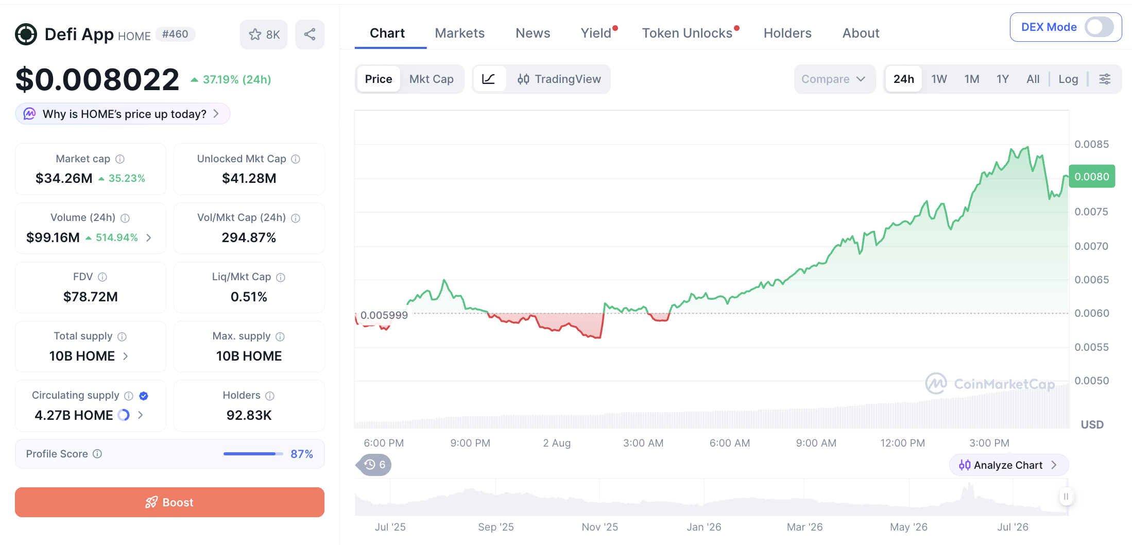
Task: Select the line chart view icon
Action: 488,79
